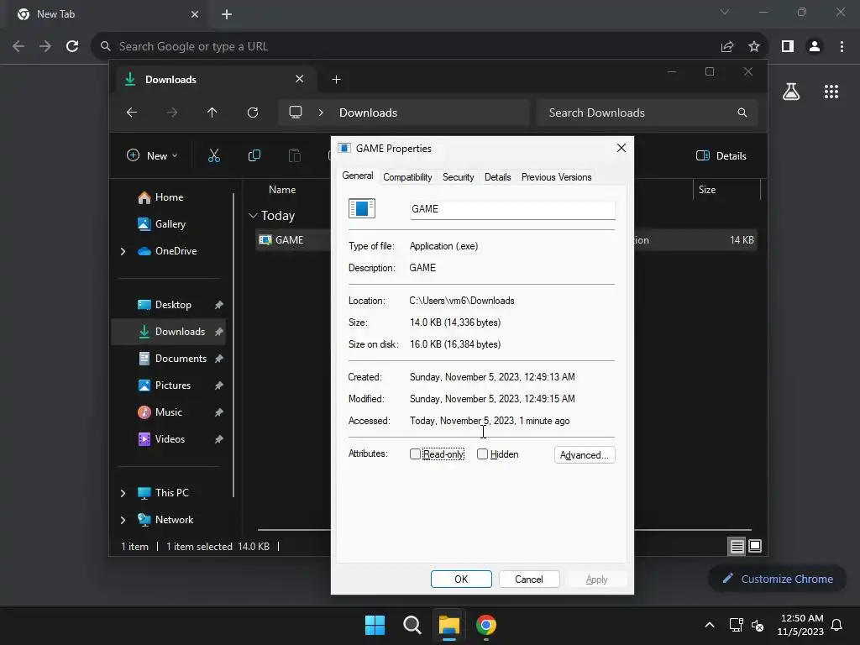Click Customize Chrome button
The height and width of the screenshot is (645, 860).
pos(777,579)
